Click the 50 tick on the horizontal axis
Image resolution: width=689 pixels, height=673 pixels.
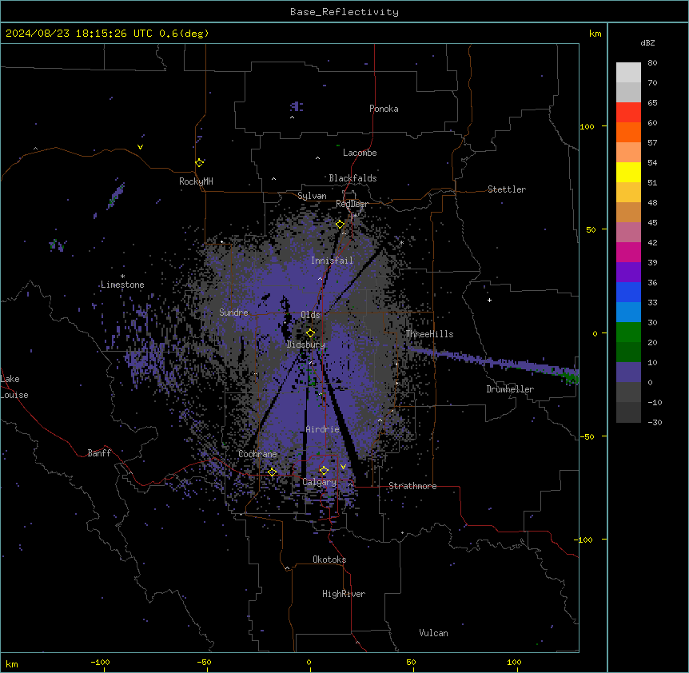(x=411, y=662)
